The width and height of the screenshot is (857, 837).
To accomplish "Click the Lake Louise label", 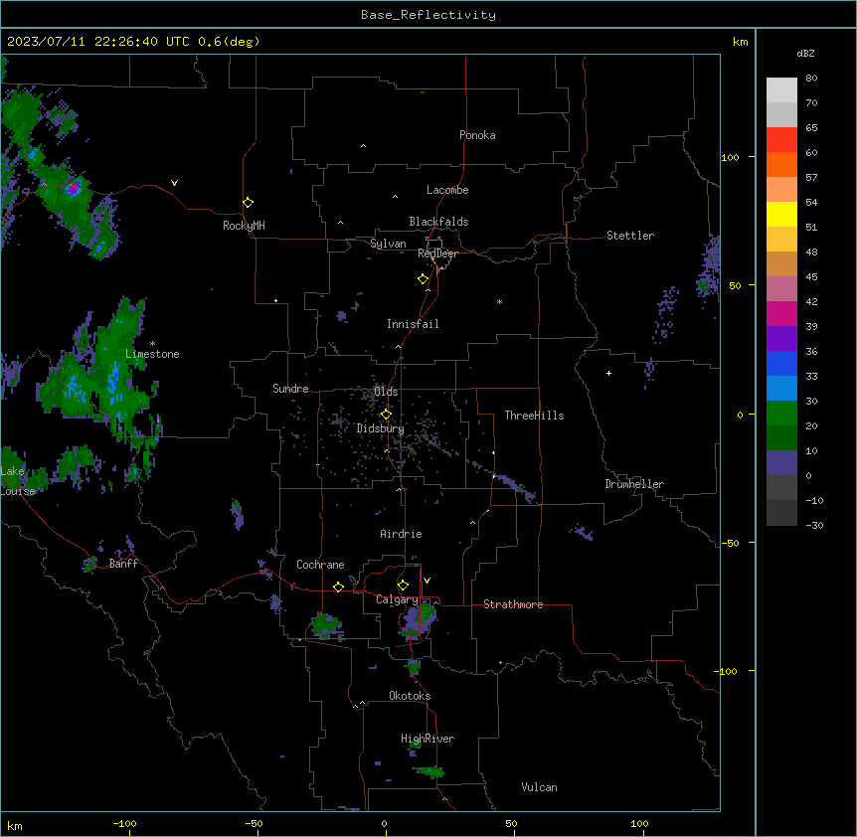I will (x=18, y=481).
